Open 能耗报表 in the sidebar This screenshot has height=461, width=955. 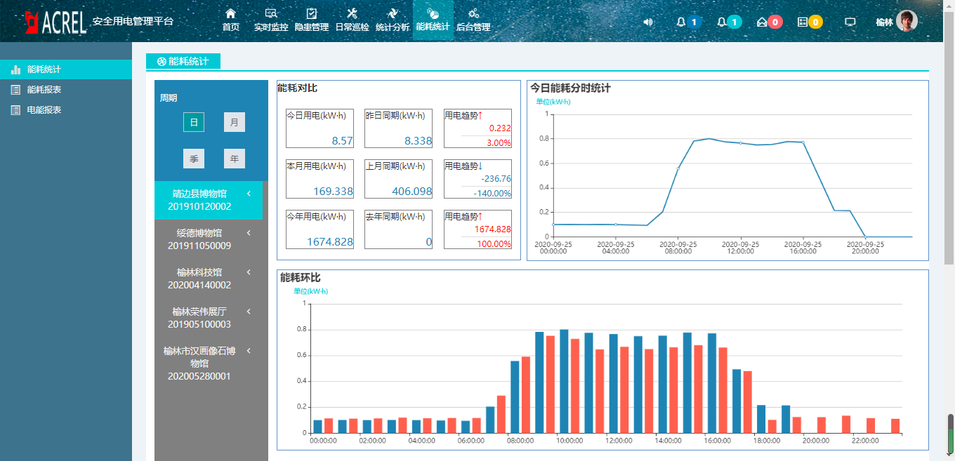(x=44, y=90)
